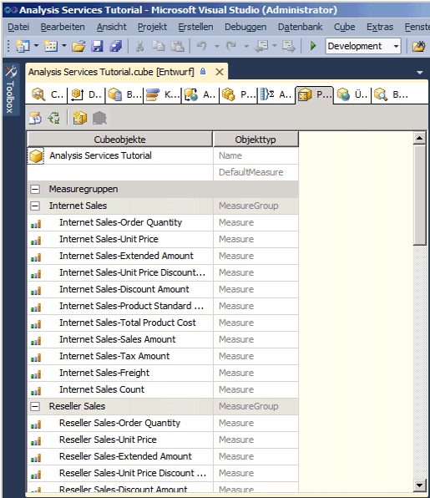Switch to the D.. dimension usage tab

[x=86, y=94]
